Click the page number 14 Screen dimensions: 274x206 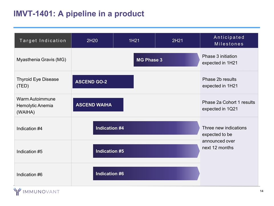point(262,191)
